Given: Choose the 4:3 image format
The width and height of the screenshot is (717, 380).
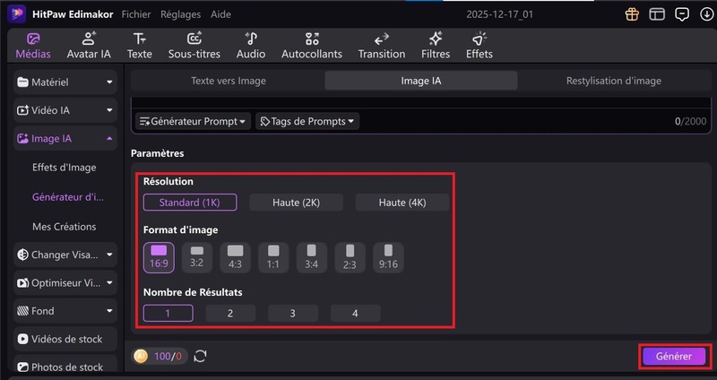Looking at the screenshot, I should (235, 257).
